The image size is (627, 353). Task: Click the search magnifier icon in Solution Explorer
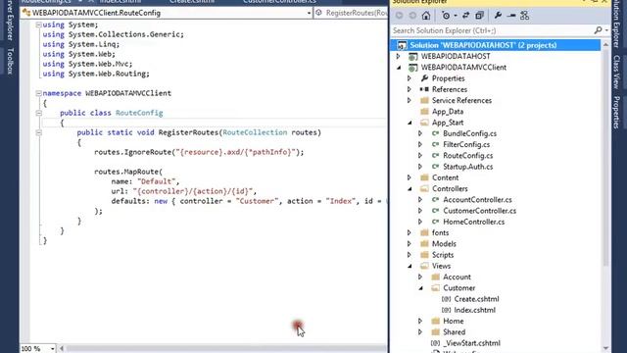[599, 30]
